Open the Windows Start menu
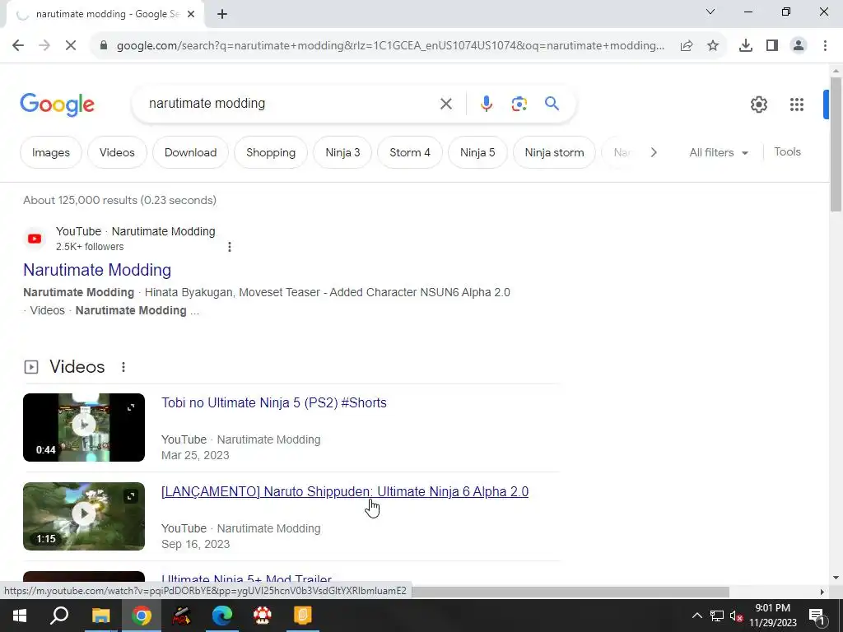The width and height of the screenshot is (843, 632). click(20, 616)
